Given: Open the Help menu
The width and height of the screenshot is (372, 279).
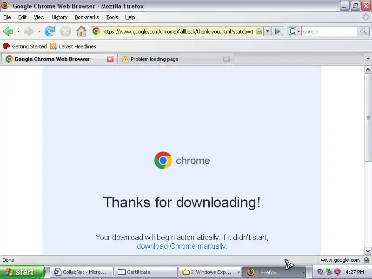Looking at the screenshot, I should 130,17.
